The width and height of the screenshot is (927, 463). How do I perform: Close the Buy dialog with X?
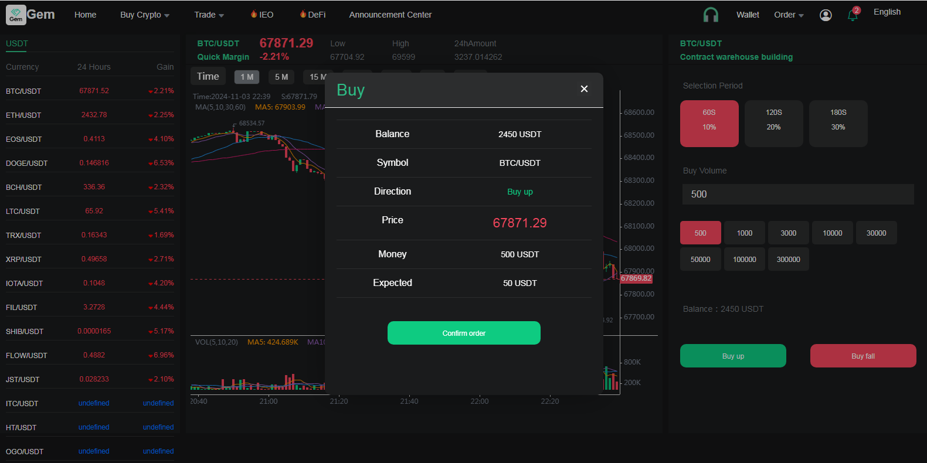(584, 89)
